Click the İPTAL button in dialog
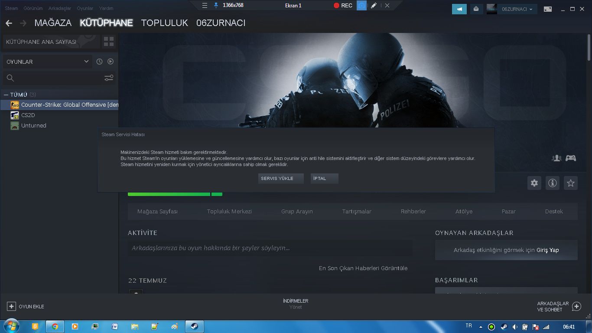Viewport: 592px width, 333px height. coord(324,178)
